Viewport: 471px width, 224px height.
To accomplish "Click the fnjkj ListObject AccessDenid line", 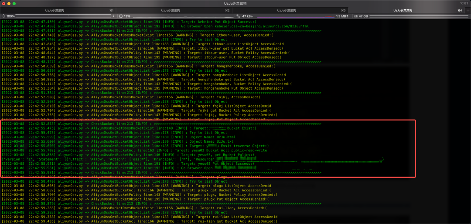I will pos(137,106).
